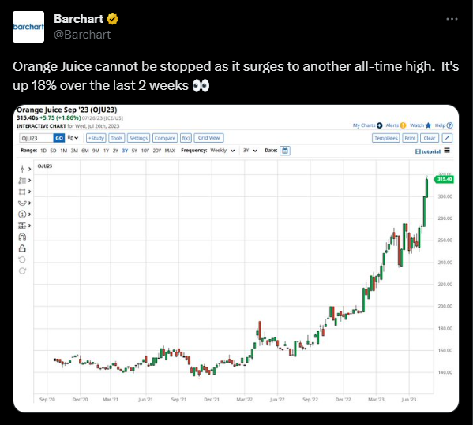Image resolution: width=473 pixels, height=425 pixels.
Task: Expand the arc curve tool options
Action: pyautogui.click(x=29, y=203)
